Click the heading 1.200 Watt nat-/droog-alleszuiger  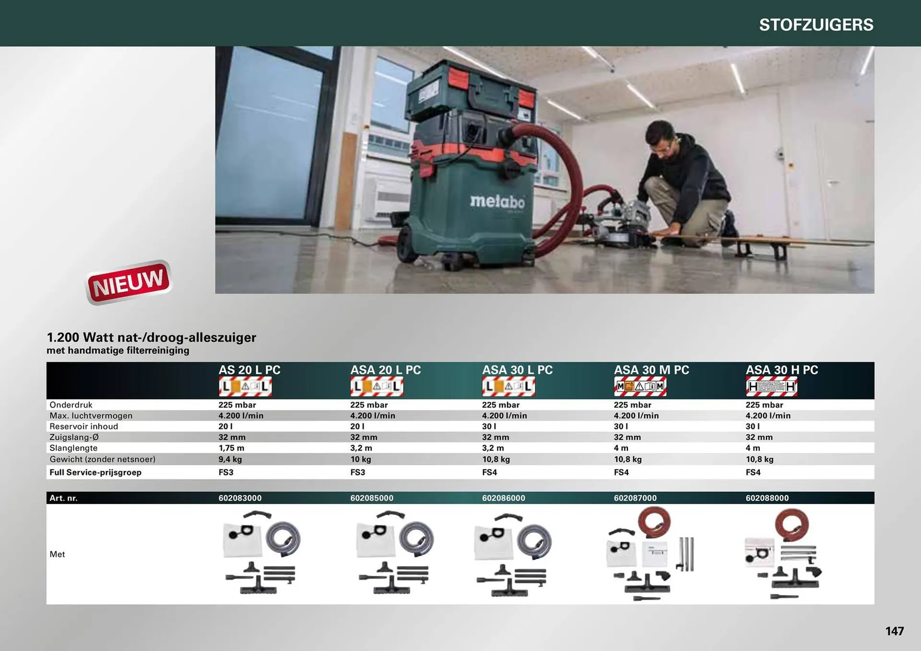click(152, 337)
